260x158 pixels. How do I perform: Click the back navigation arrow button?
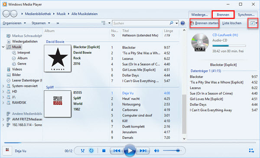6,14
